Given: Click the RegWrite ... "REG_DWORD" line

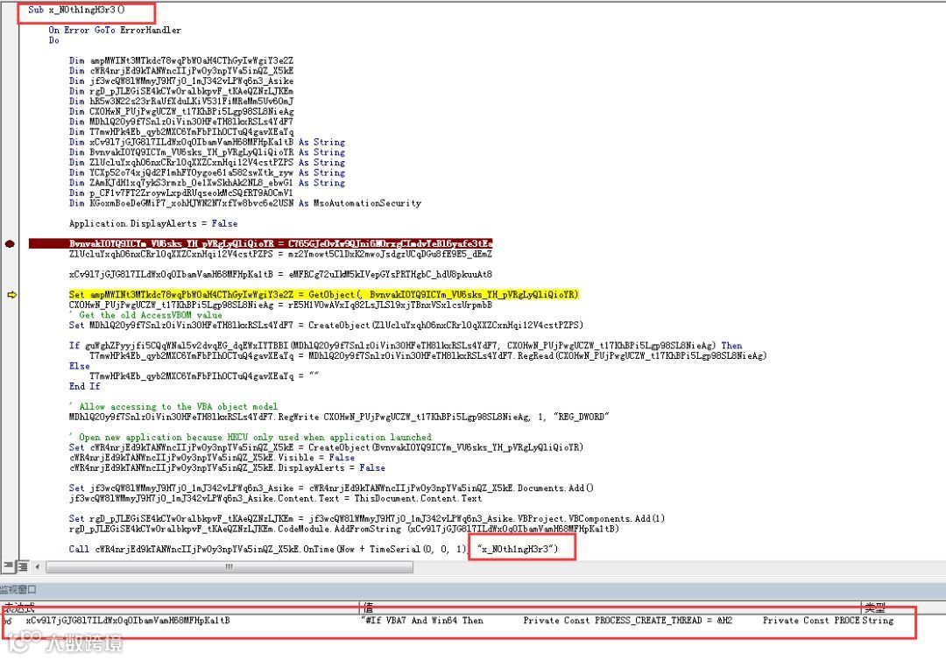Looking at the screenshot, I should 339,417.
